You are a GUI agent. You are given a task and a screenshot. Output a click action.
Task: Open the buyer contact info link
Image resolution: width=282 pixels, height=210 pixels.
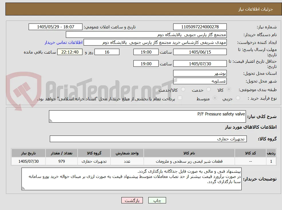point(64,42)
